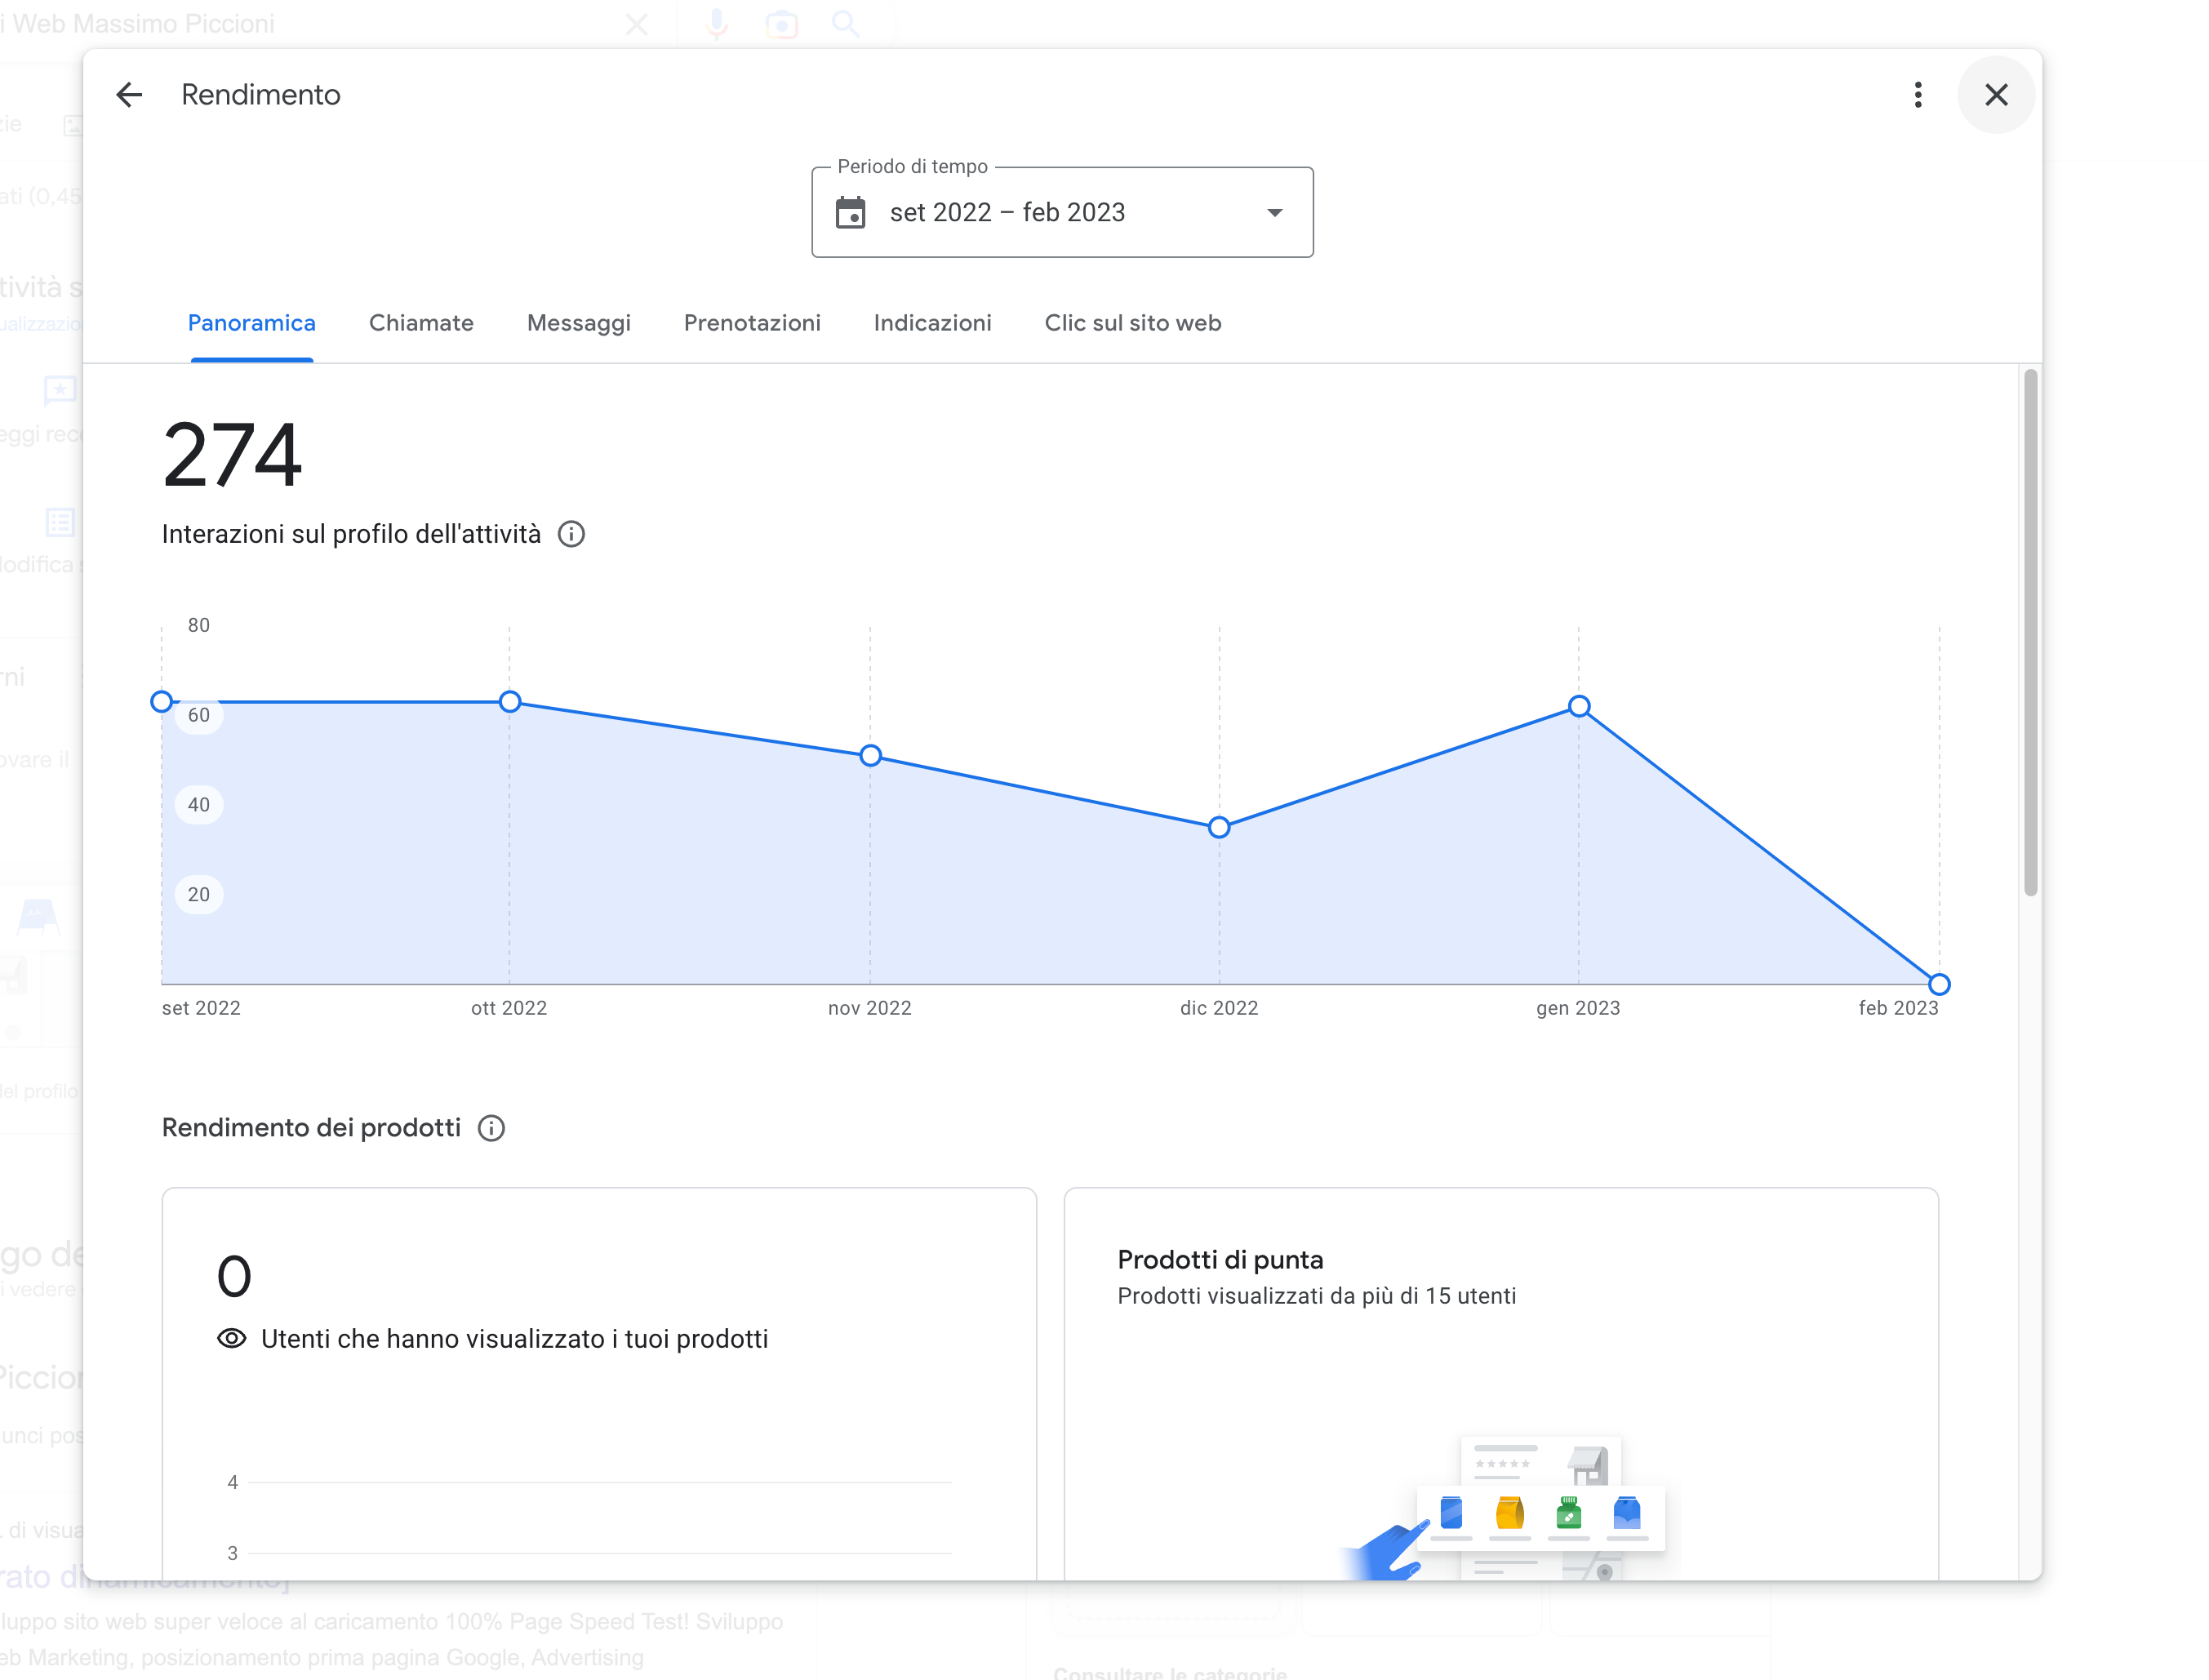The image size is (2209, 1680).
Task: Close the Rendimento dialog
Action: (x=1996, y=95)
